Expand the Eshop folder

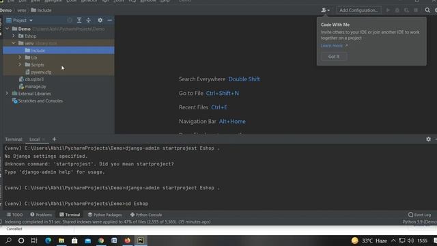point(14,36)
